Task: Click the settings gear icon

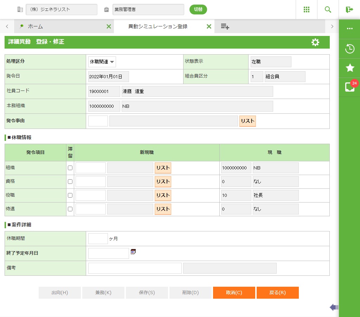Action: click(315, 42)
